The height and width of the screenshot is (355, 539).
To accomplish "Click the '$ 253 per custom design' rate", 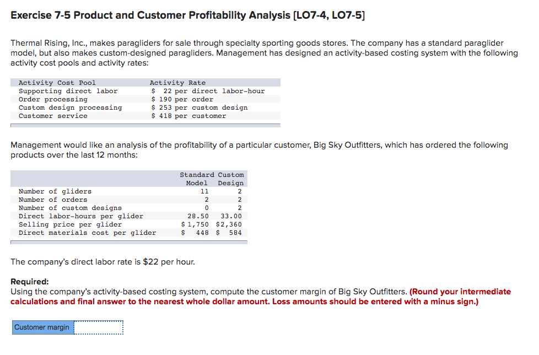I will 200,107.
